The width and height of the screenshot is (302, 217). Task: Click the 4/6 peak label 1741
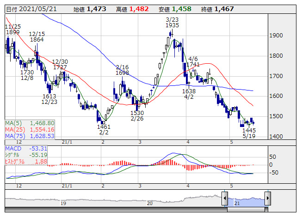pos(193,65)
